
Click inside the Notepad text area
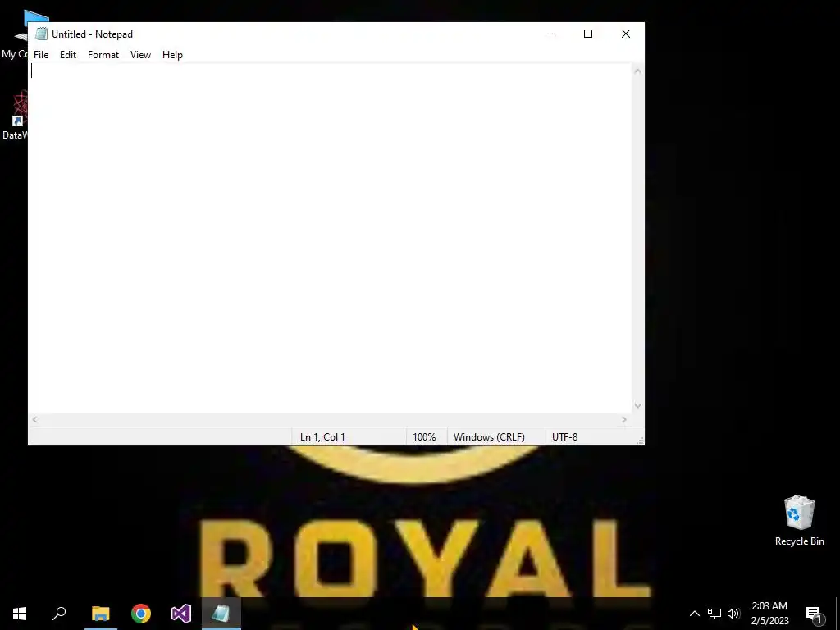(x=330, y=238)
